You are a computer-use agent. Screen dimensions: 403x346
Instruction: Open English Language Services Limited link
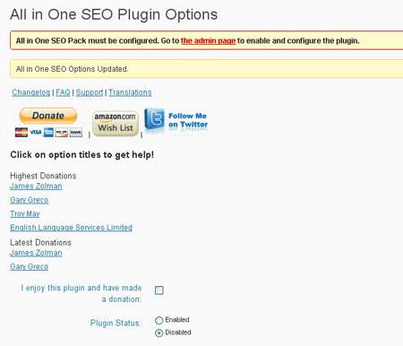tap(71, 228)
